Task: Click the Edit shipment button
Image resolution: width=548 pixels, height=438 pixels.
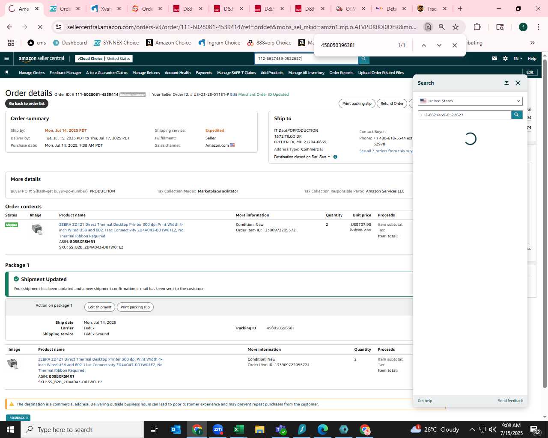Action: coord(100,307)
